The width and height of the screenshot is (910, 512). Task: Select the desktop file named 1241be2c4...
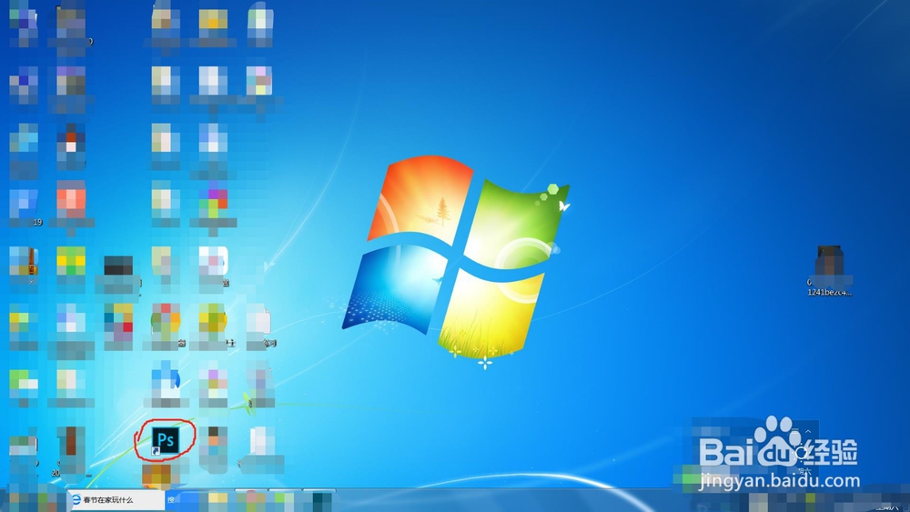830,271
